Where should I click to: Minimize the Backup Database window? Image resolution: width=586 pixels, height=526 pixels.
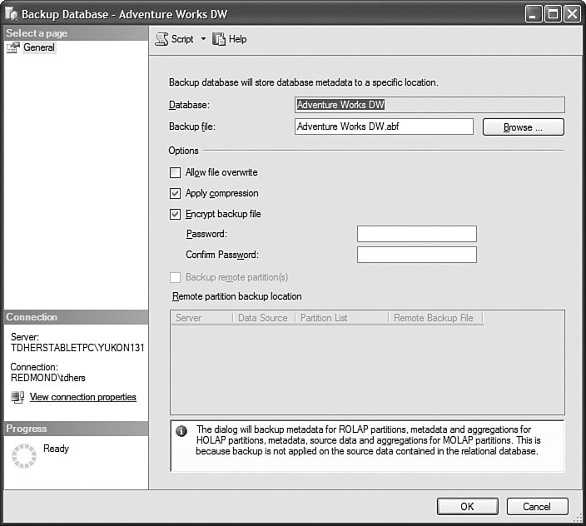pos(534,14)
